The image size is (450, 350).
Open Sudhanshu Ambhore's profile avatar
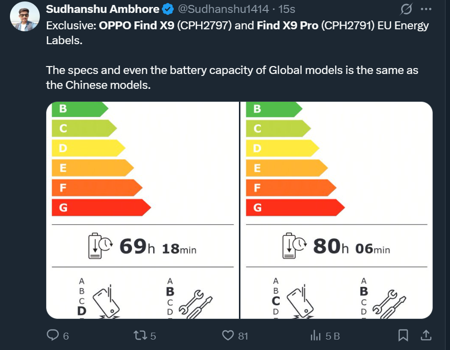(25, 16)
